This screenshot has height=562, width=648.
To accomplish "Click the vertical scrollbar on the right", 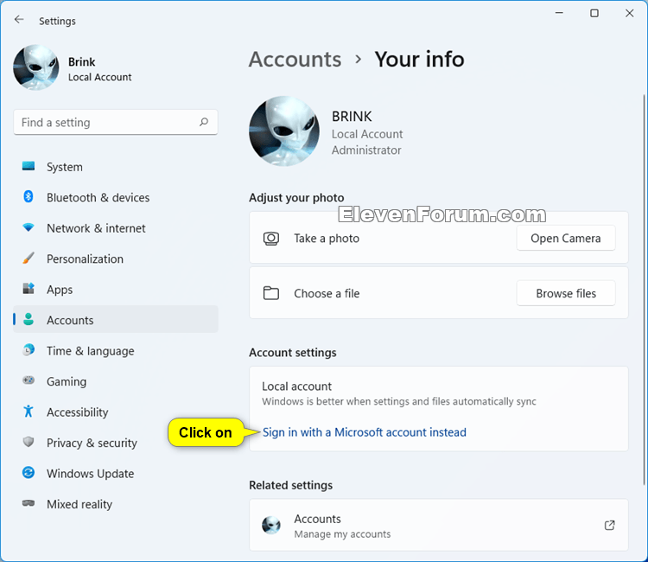I will coord(645,290).
